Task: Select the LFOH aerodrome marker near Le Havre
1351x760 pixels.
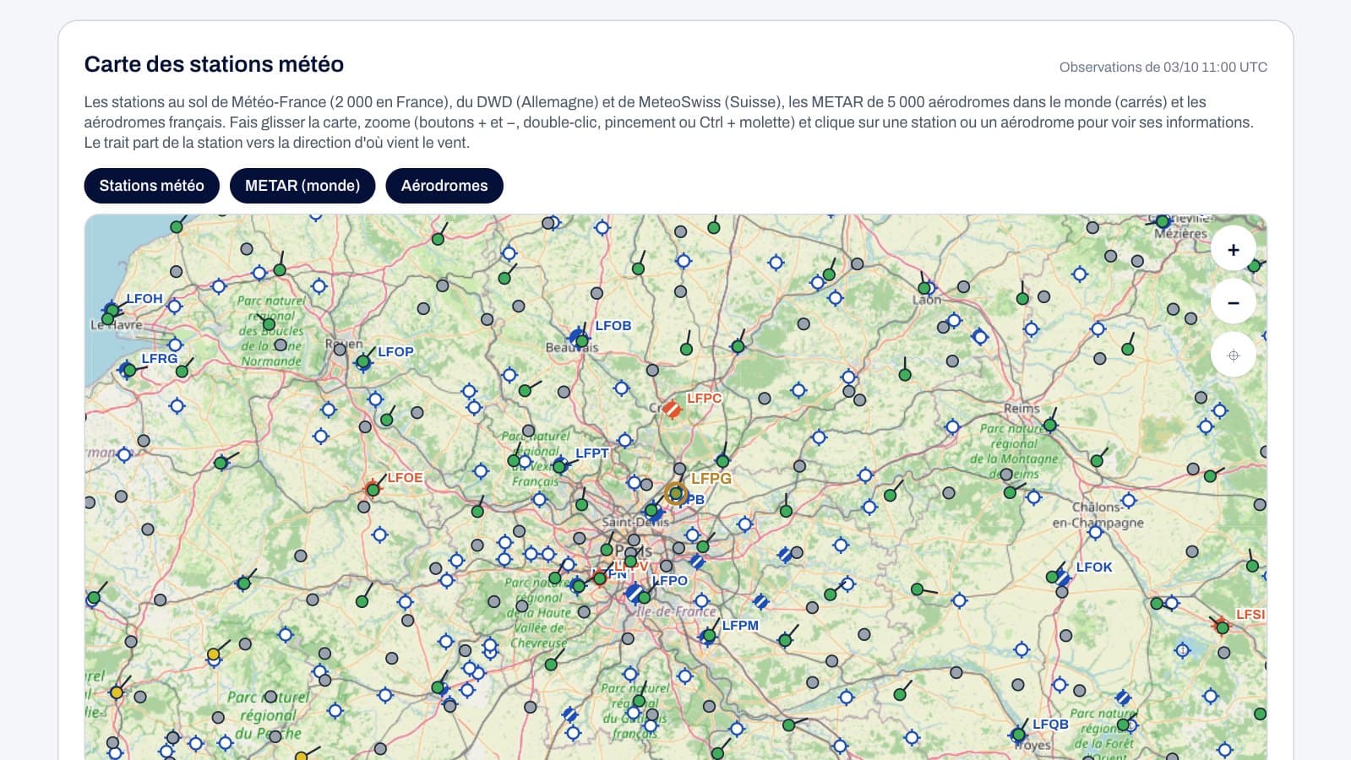Action: click(x=111, y=310)
